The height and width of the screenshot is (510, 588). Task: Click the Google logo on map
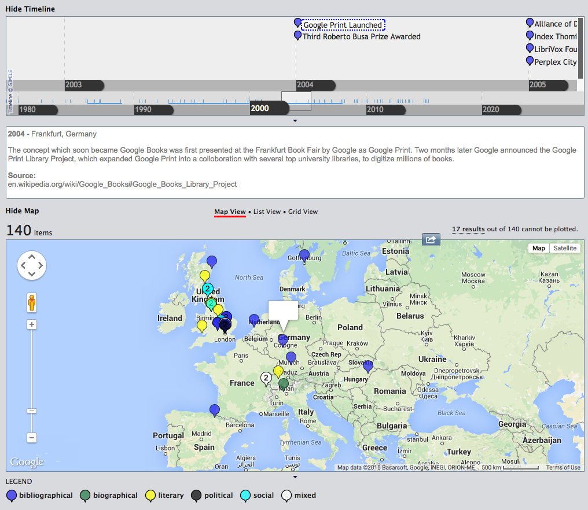(27, 461)
